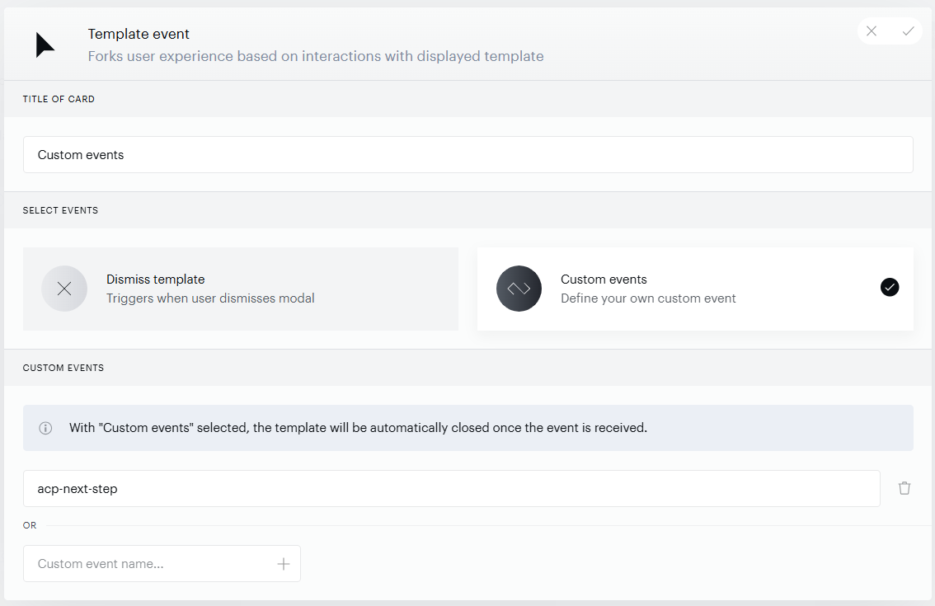Click the SELECT EVENTS section label
935x606 pixels.
point(60,210)
